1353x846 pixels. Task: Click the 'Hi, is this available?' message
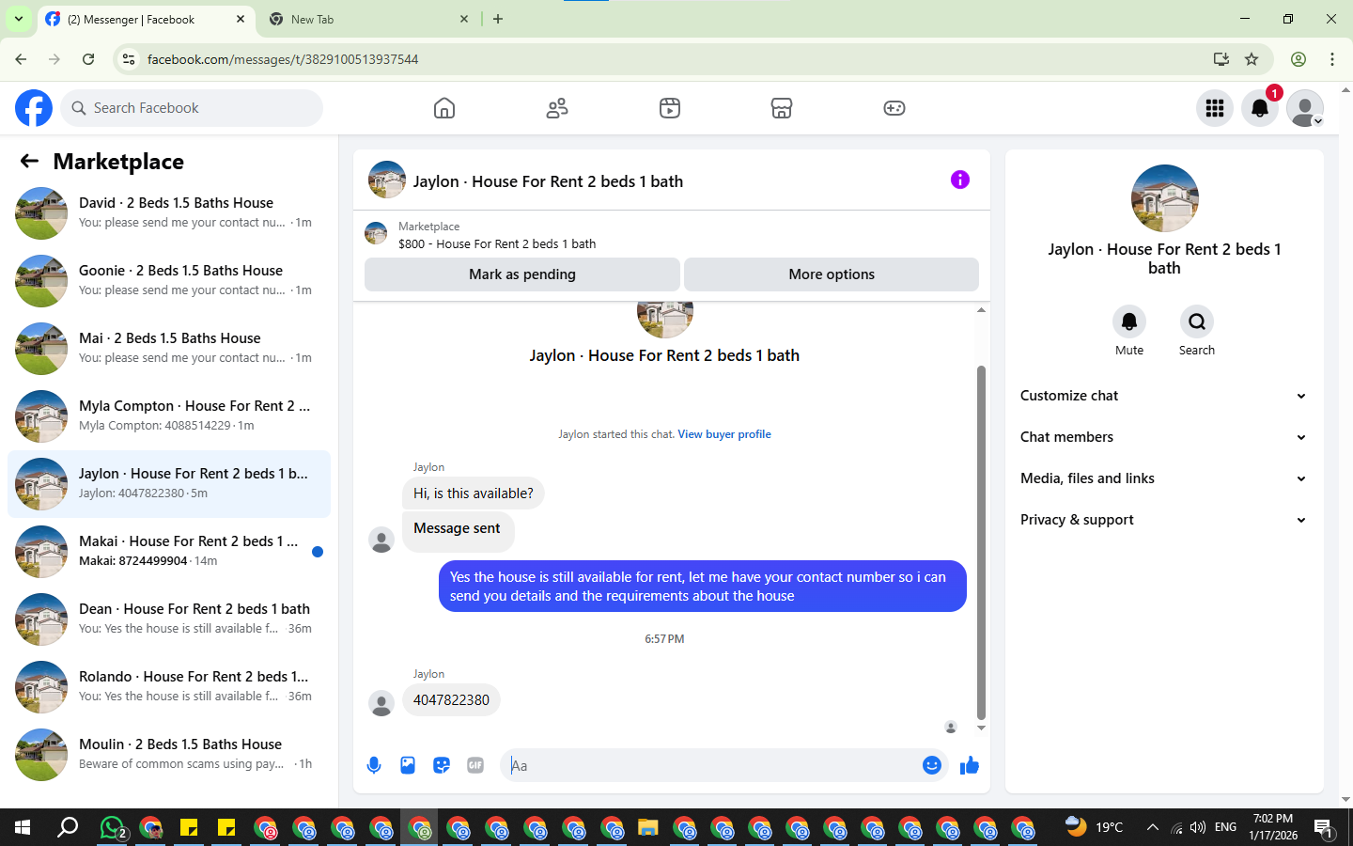click(x=474, y=493)
